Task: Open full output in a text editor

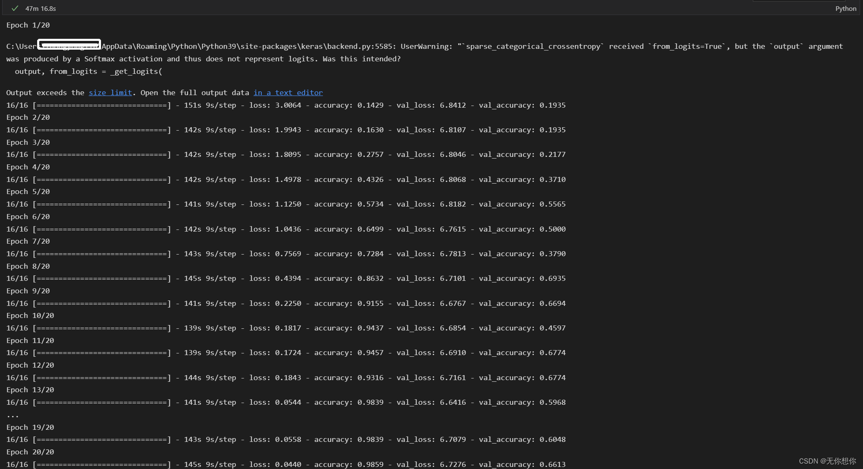Action: click(x=288, y=93)
